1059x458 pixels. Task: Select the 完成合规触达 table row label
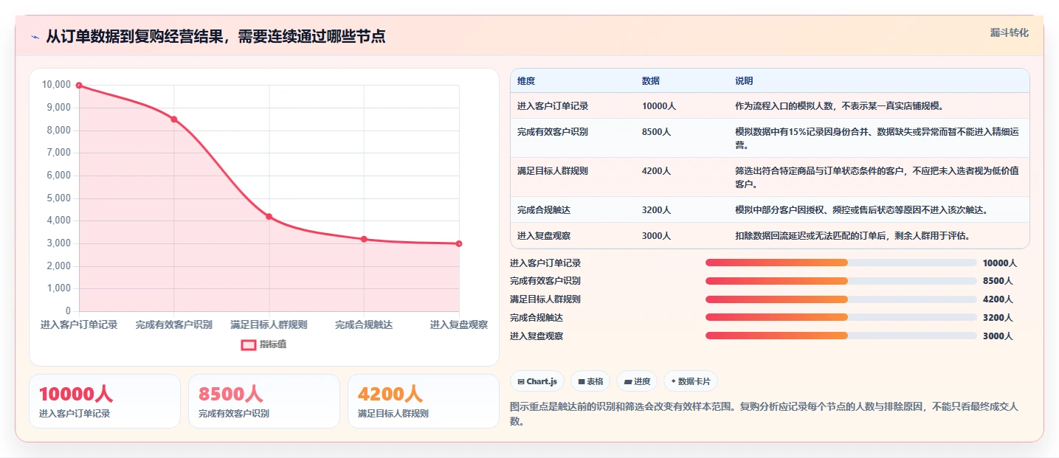[x=544, y=209]
